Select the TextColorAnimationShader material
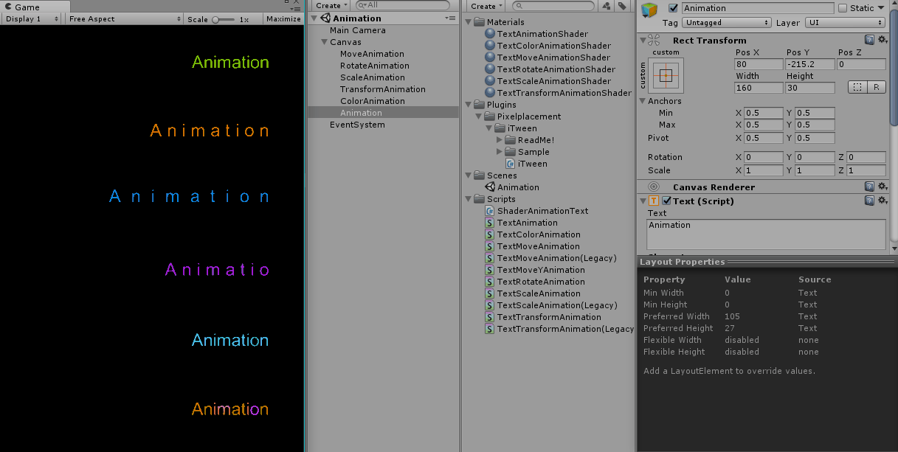Screen dimensions: 898x452 (x=553, y=46)
